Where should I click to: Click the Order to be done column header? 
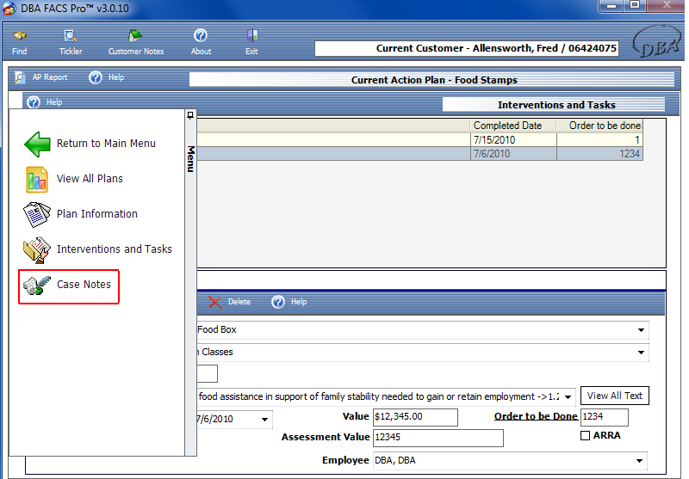[599, 126]
